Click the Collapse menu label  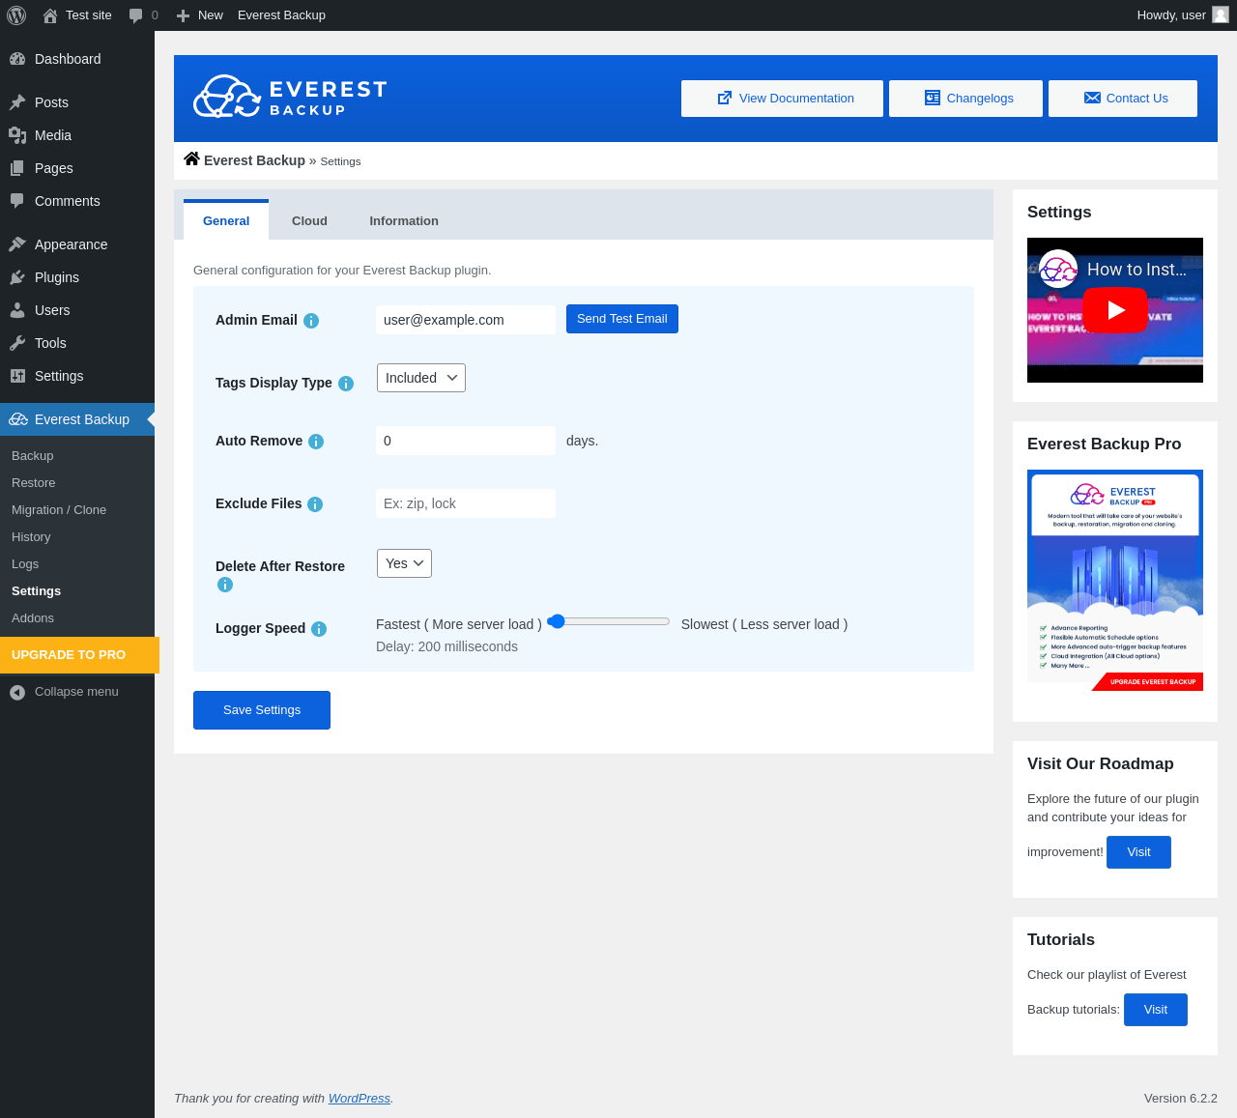pyautogui.click(x=76, y=692)
